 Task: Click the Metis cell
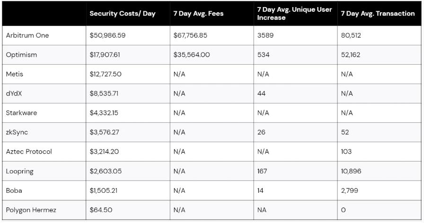(x=14, y=74)
